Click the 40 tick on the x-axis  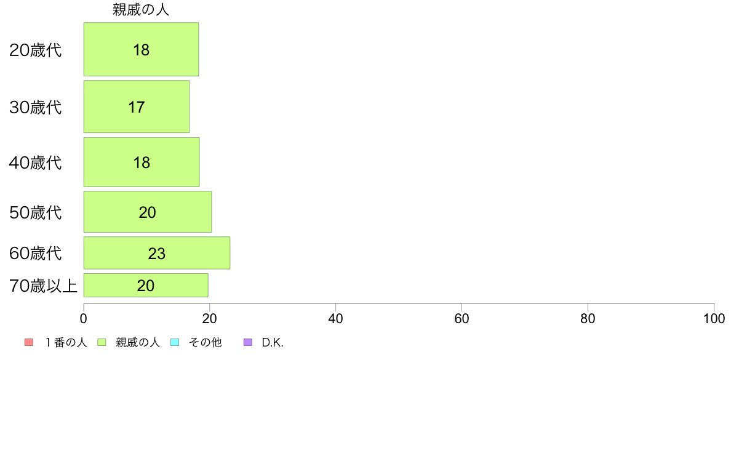(x=336, y=319)
